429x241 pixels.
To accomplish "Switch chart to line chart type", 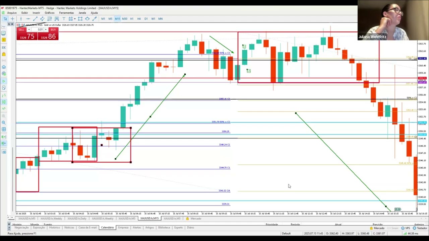I will 4,108.
